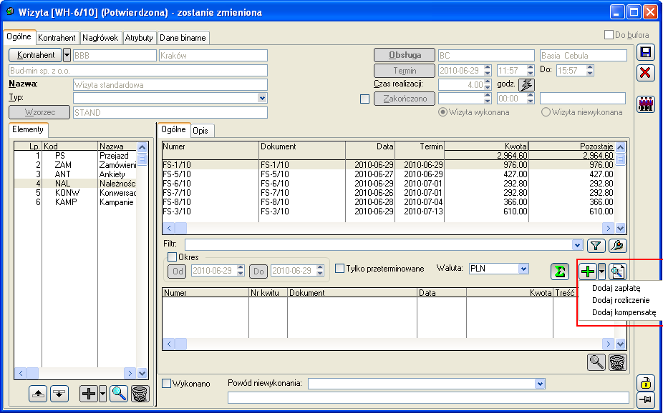The image size is (663, 413).
Task: Open the people group icon below the red X
Action: 645,104
